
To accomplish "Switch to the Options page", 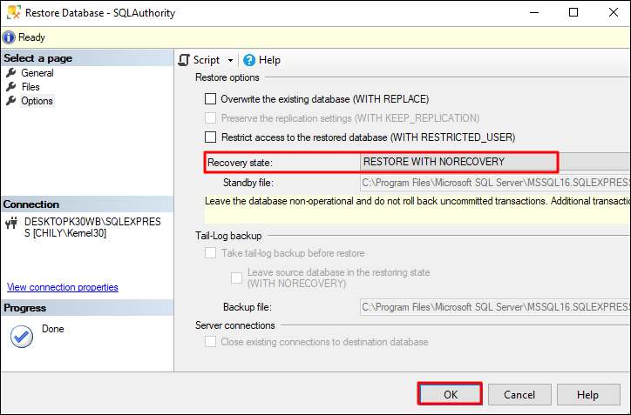I will point(37,101).
